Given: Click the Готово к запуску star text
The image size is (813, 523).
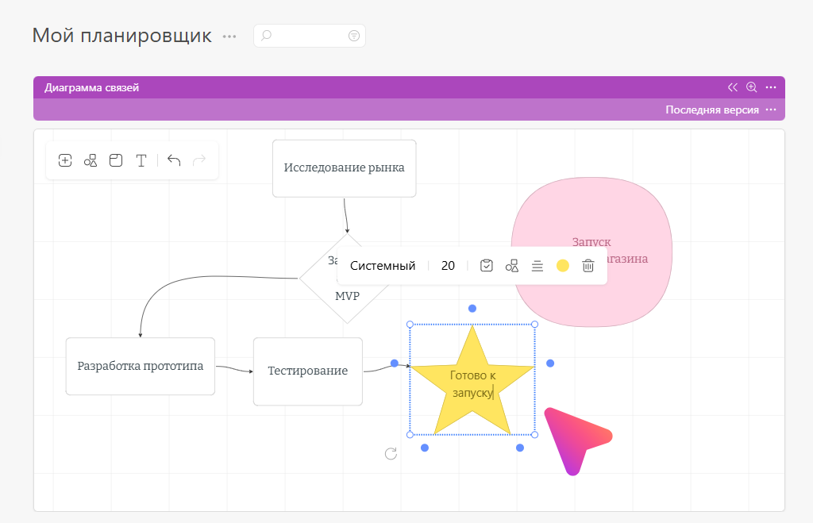Looking at the screenshot, I should click(472, 383).
